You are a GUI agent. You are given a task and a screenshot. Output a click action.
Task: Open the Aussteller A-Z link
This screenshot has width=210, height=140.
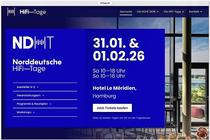[26, 87]
